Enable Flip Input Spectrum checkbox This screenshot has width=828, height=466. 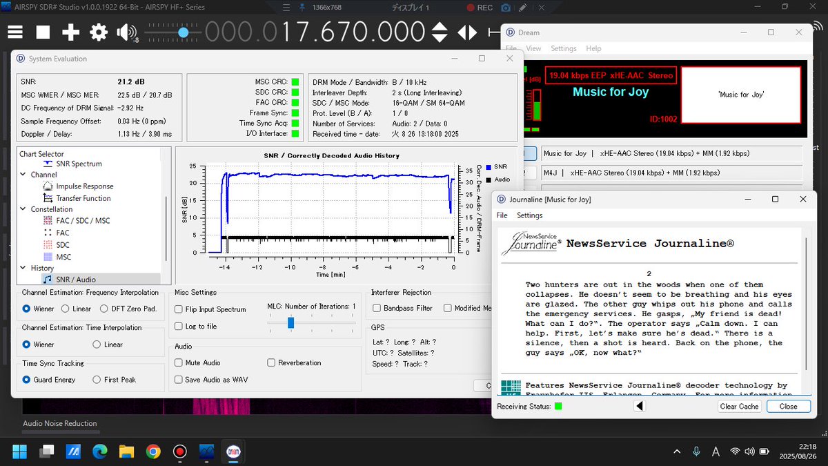[x=179, y=309]
